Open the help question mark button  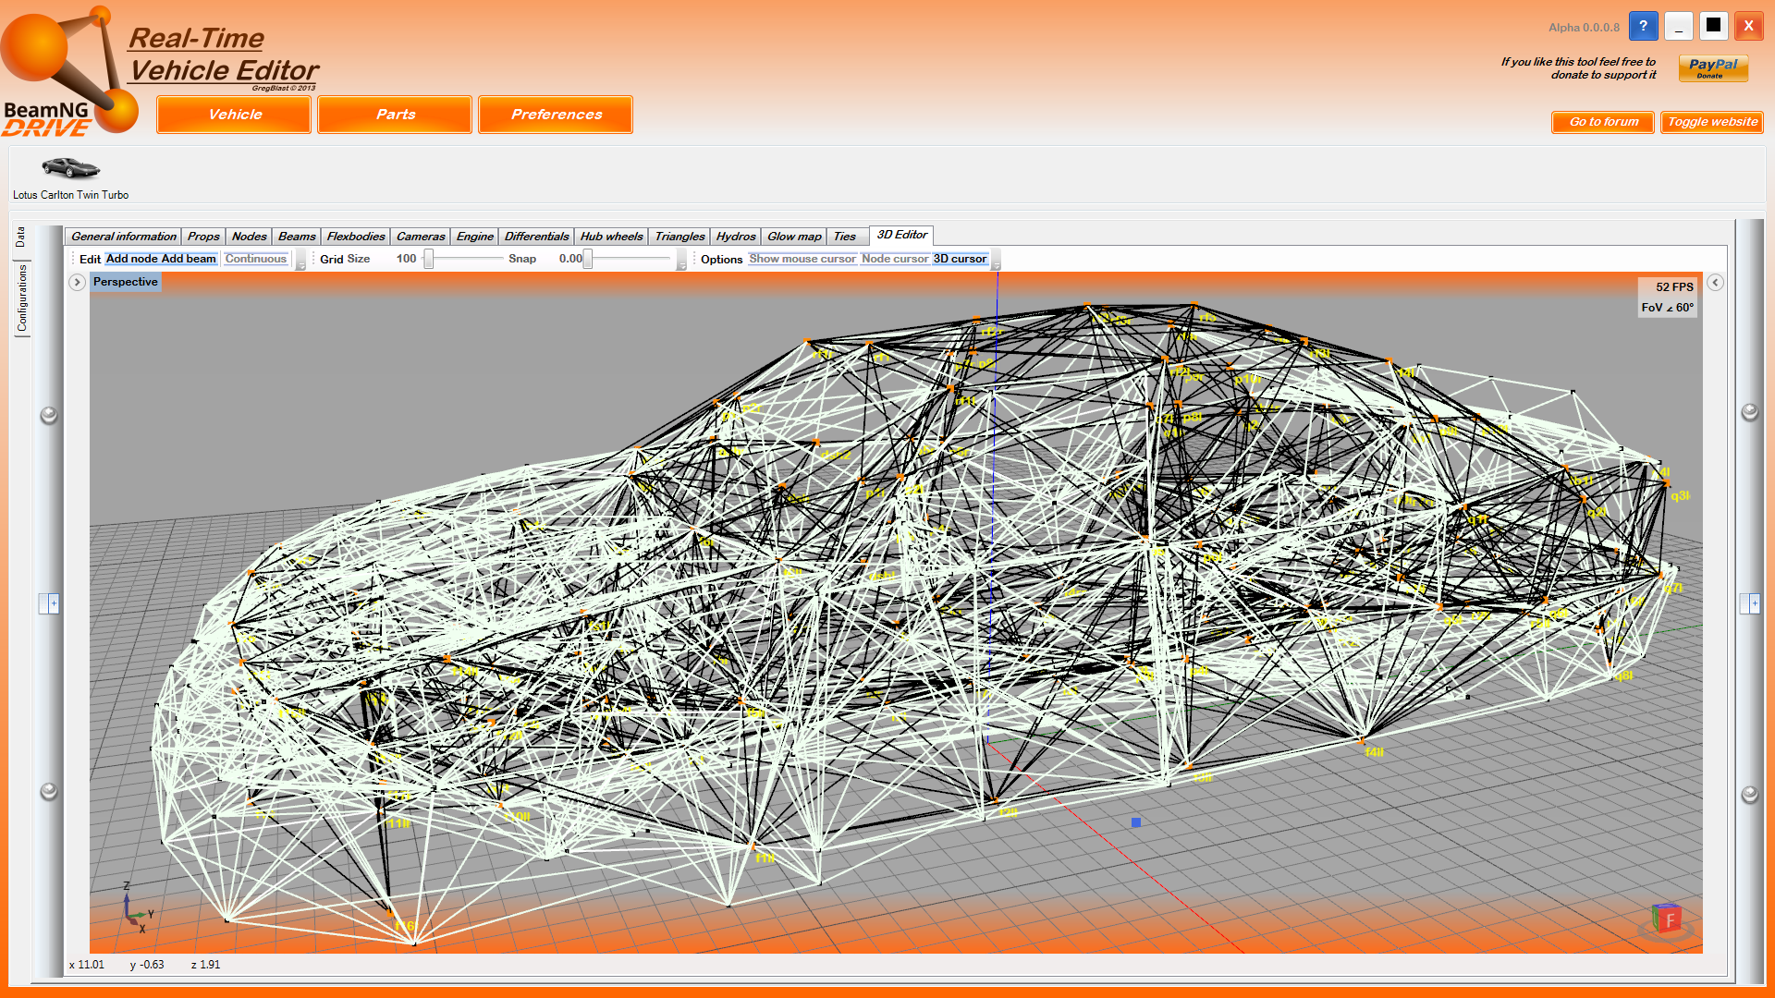1643,26
